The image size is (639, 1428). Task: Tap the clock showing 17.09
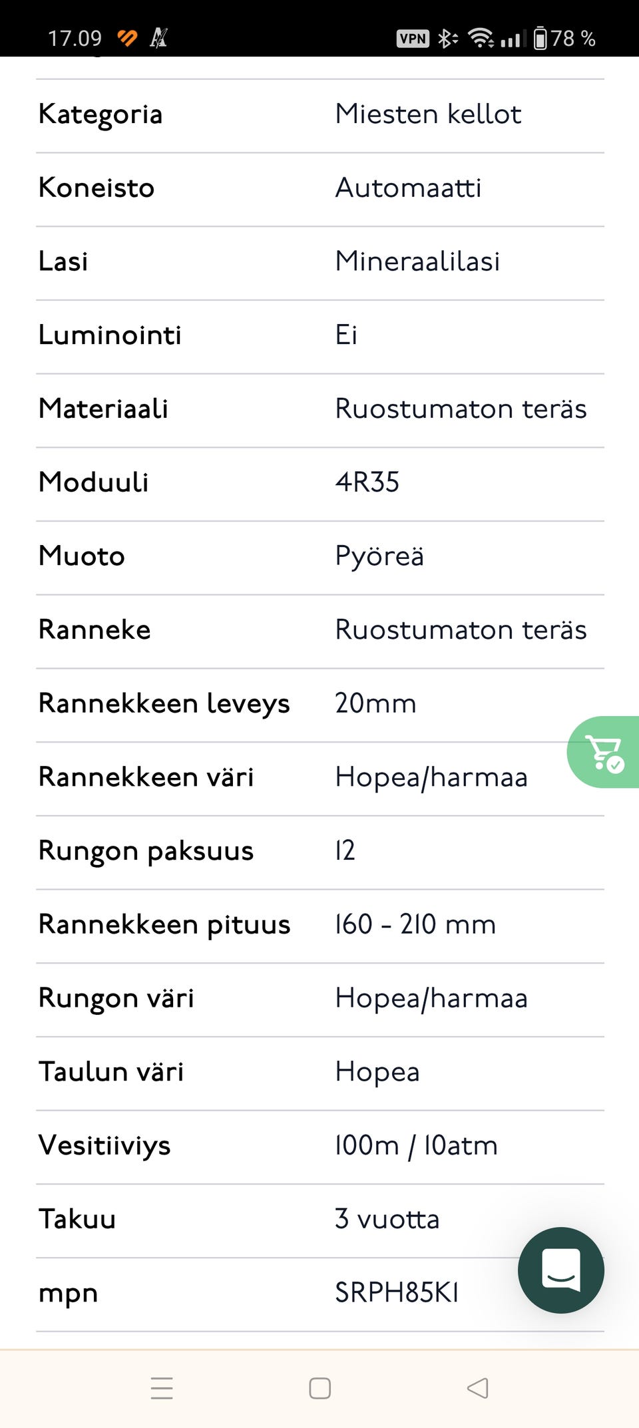pos(75,39)
